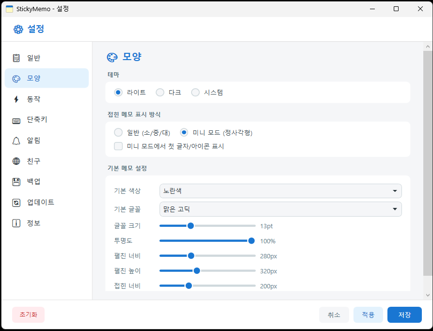The width and height of the screenshot is (433, 331).
Task: Click the keyboard icon for 단축키
Action: [x=16, y=120]
